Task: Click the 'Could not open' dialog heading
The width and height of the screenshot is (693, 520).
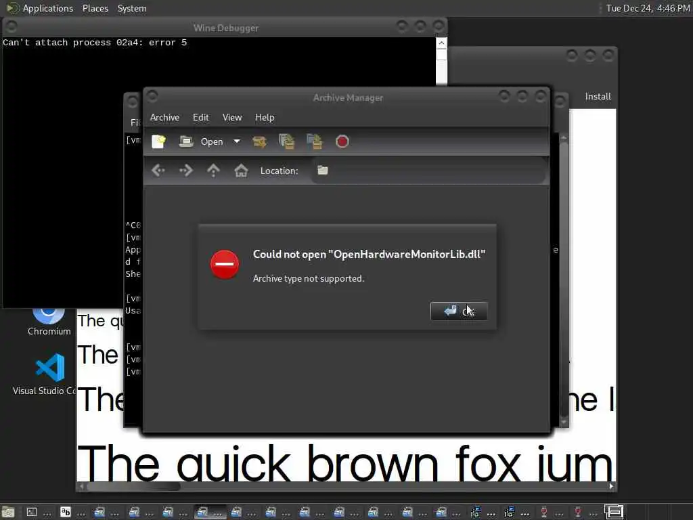Action: 369,255
